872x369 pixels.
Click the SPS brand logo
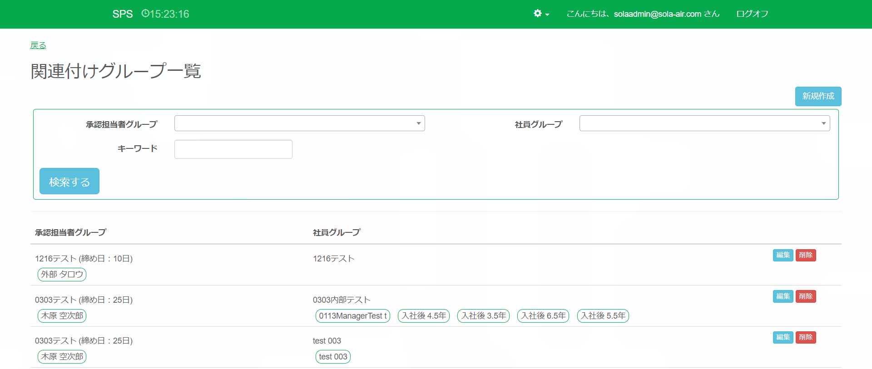[122, 14]
